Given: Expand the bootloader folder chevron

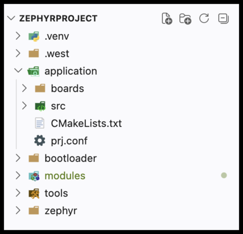Looking at the screenshot, I should click(x=18, y=158).
